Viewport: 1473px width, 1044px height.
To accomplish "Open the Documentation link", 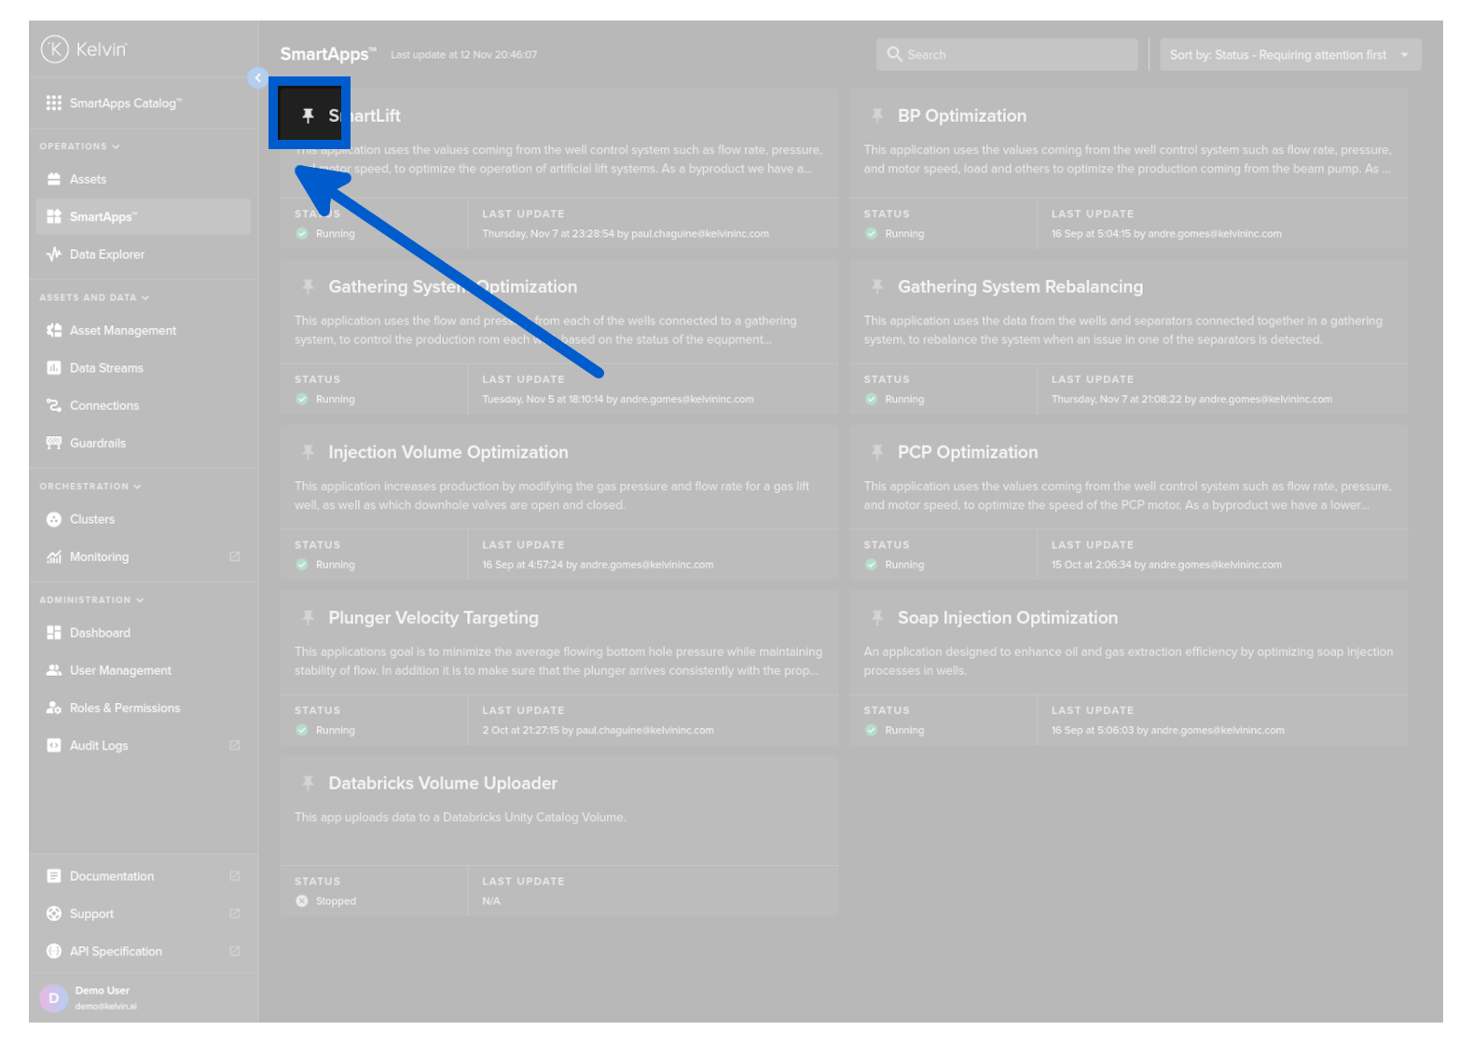I will (112, 876).
